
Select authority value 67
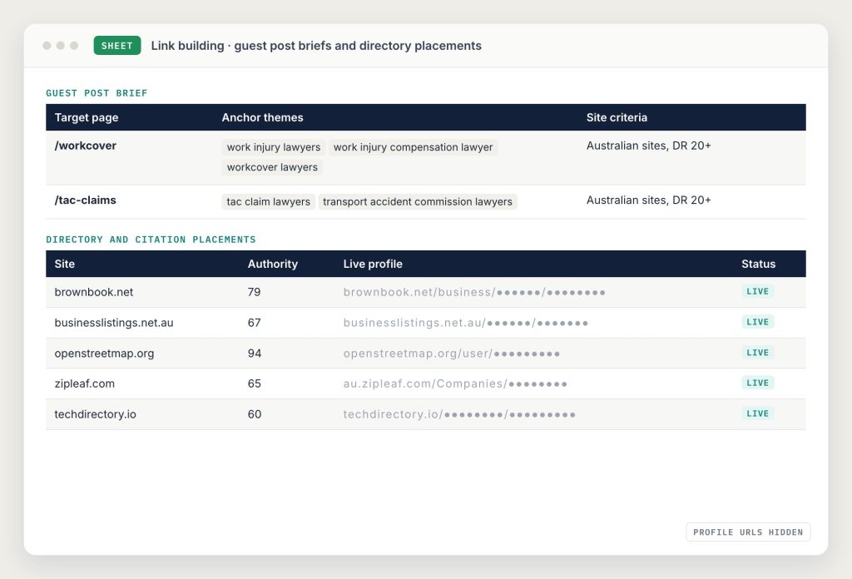[254, 323]
